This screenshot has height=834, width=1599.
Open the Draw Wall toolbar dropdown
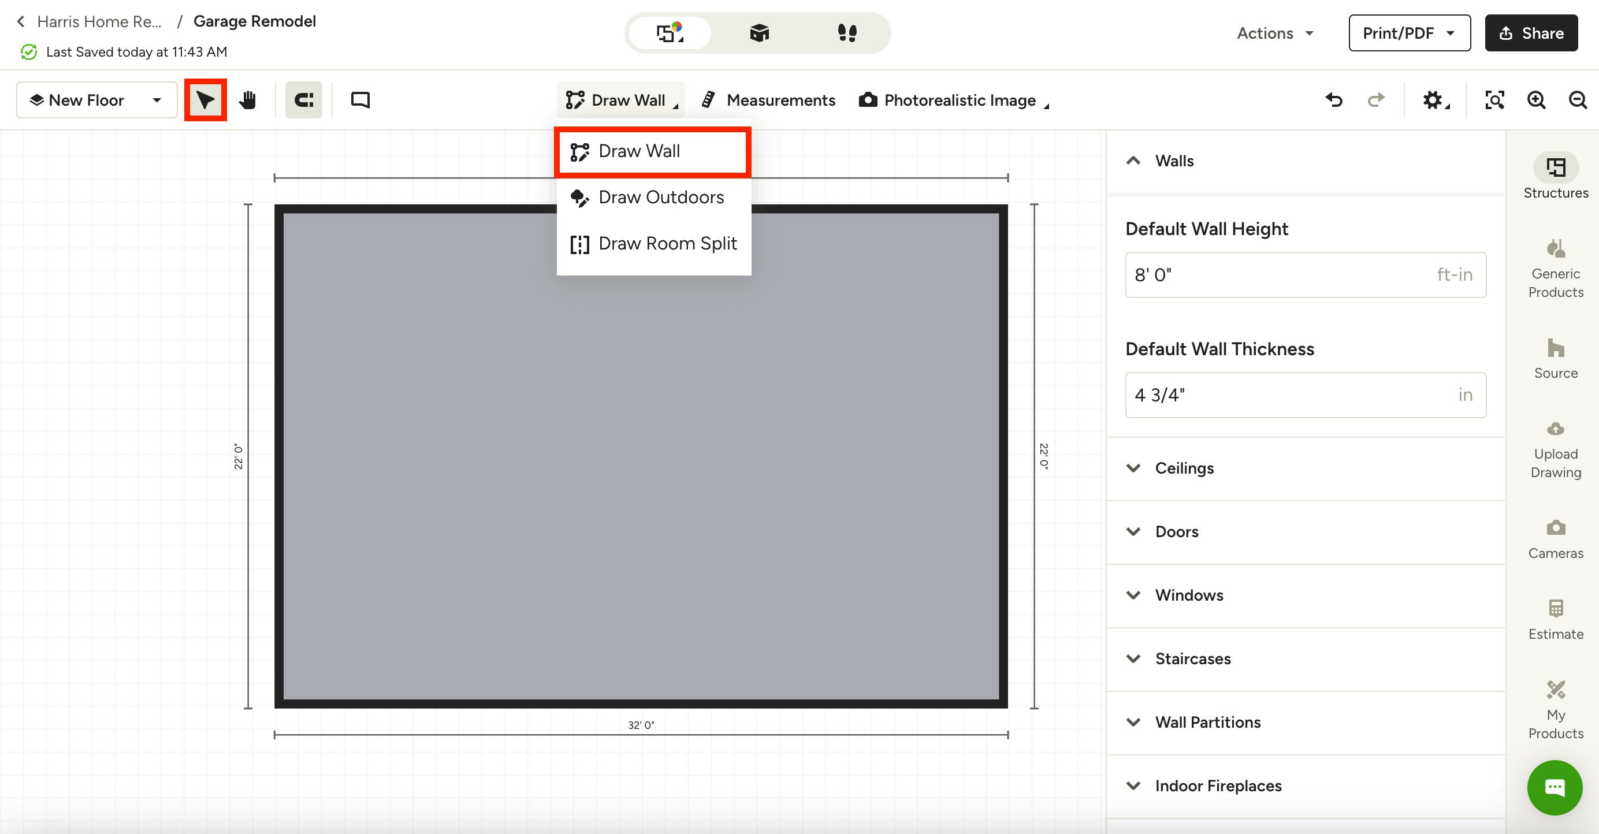[621, 100]
